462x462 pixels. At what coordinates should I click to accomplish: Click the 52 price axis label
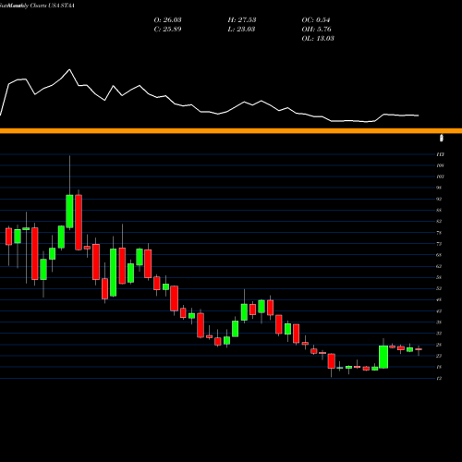(439, 288)
